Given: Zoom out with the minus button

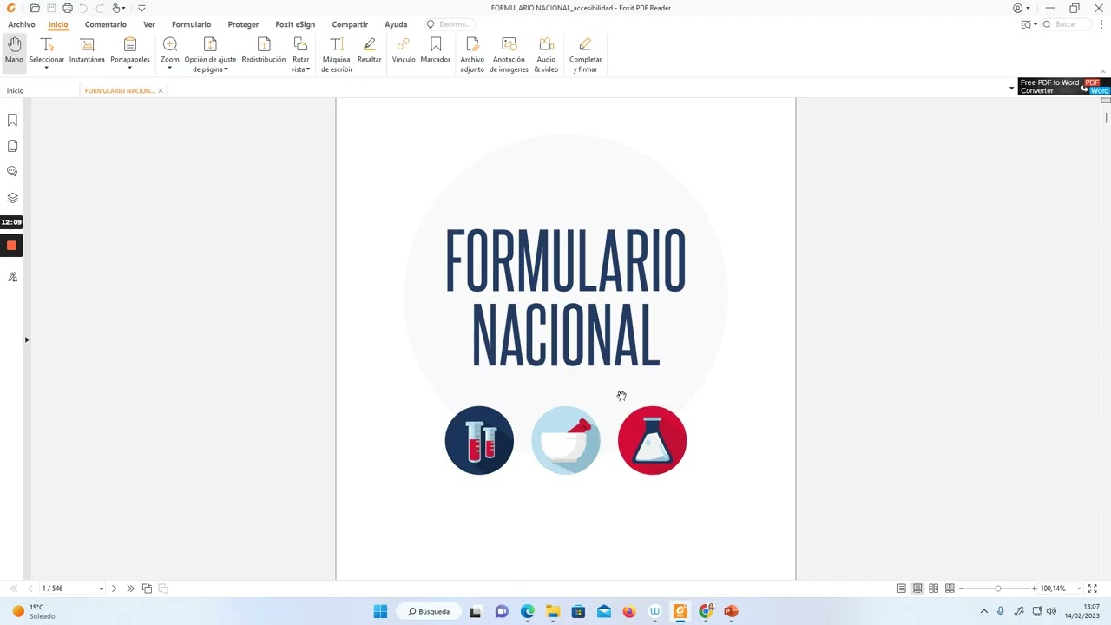Looking at the screenshot, I should (962, 589).
